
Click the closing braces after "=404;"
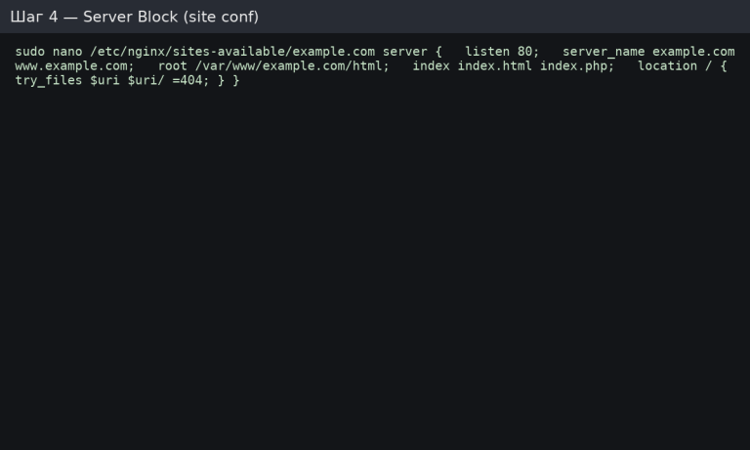coord(229,80)
